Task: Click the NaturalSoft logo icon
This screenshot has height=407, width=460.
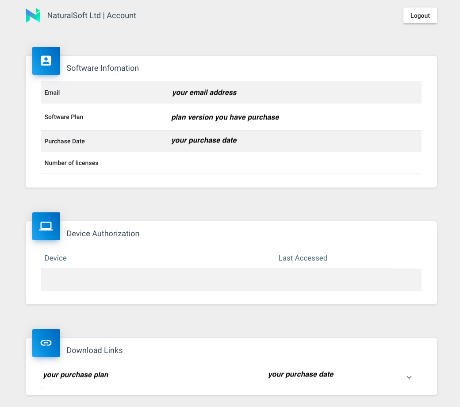Action: [33, 15]
